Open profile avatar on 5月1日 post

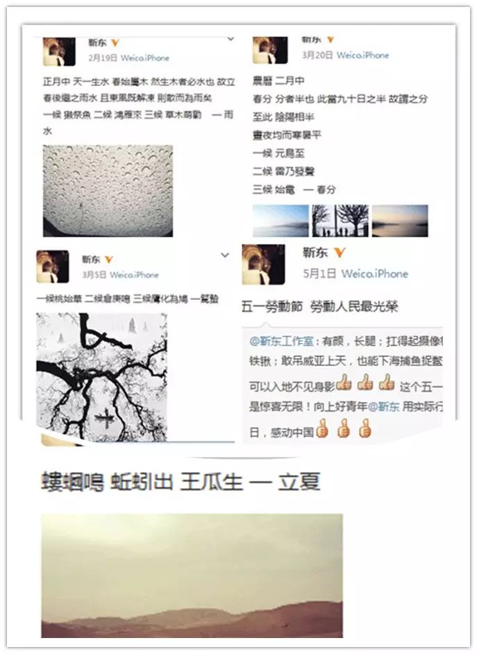[264, 265]
